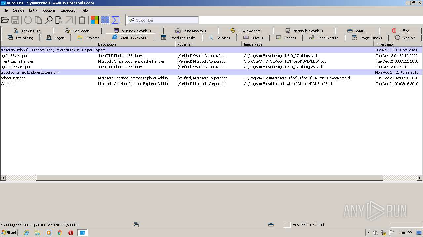
Task: Toggle the Hide Windows entries blue icon
Action: [x=105, y=20]
